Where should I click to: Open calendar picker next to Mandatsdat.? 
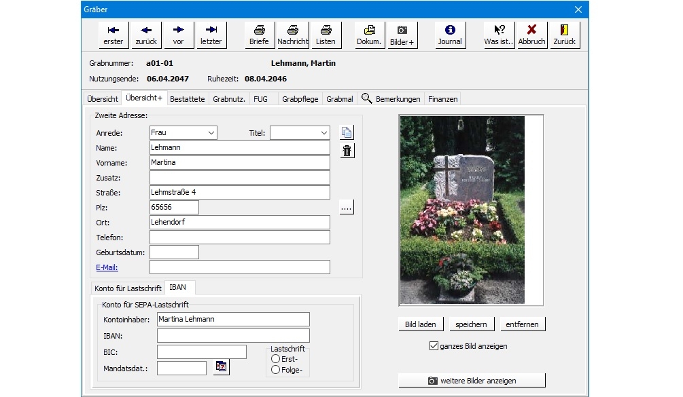[x=222, y=367]
